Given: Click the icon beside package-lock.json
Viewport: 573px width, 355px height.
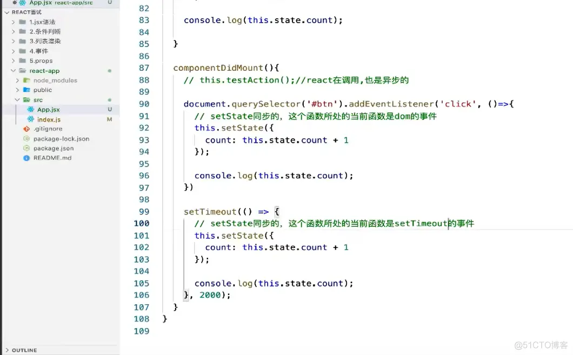Looking at the screenshot, I should coord(26,139).
